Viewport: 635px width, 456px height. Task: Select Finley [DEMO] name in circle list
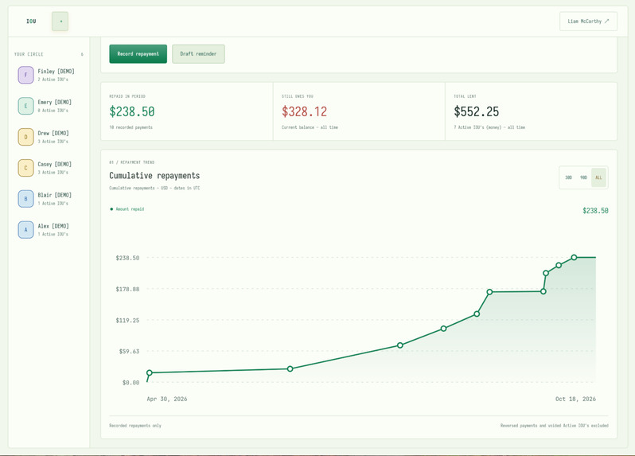pyautogui.click(x=56, y=72)
